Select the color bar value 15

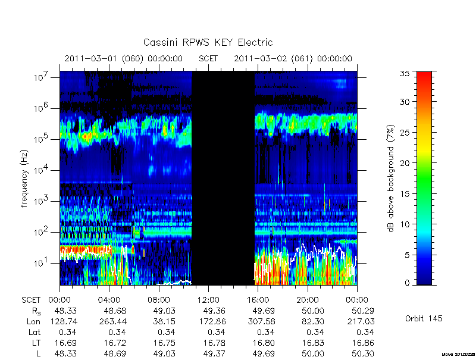(x=405, y=193)
